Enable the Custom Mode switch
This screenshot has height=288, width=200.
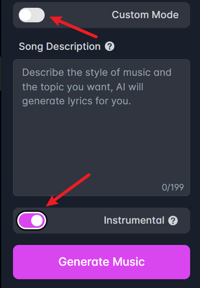click(x=32, y=15)
